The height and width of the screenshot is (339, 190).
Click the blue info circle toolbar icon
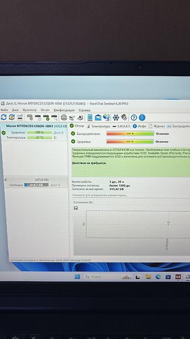click(142, 117)
